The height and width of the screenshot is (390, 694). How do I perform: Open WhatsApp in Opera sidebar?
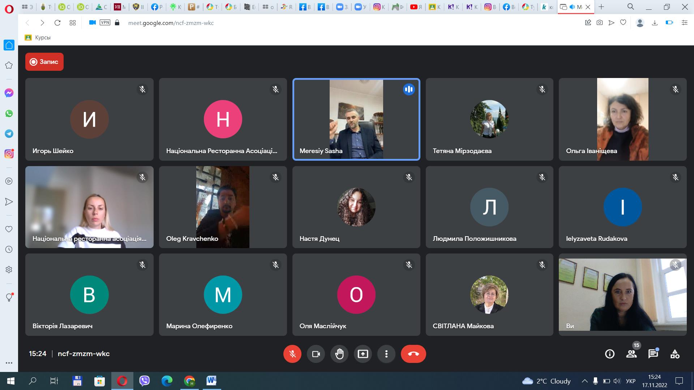pyautogui.click(x=9, y=113)
